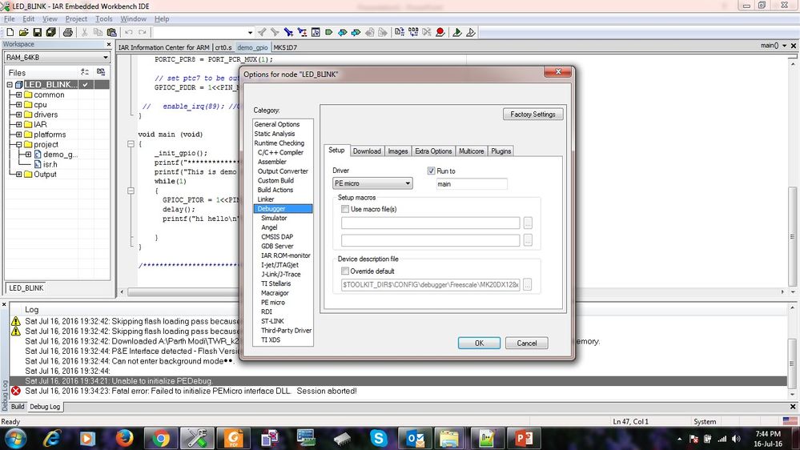Click the Run to input field with main
800x450 pixels.
(x=472, y=184)
